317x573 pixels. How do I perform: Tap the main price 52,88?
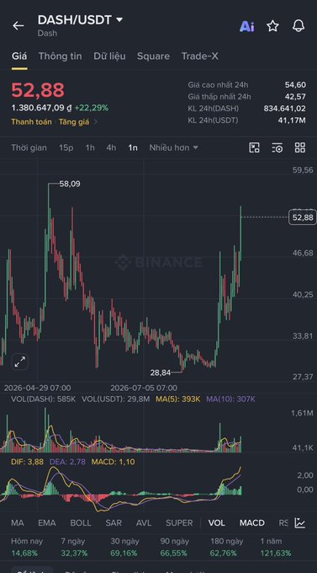[38, 90]
